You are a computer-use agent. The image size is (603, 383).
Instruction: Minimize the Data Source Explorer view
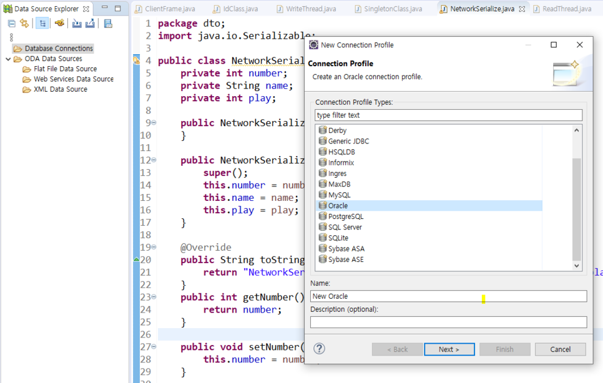coord(105,7)
